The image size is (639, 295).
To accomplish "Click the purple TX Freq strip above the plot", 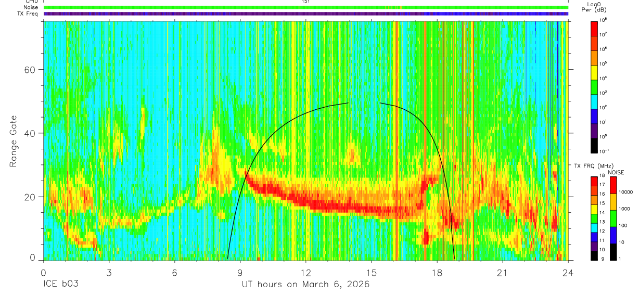I will 306,14.
